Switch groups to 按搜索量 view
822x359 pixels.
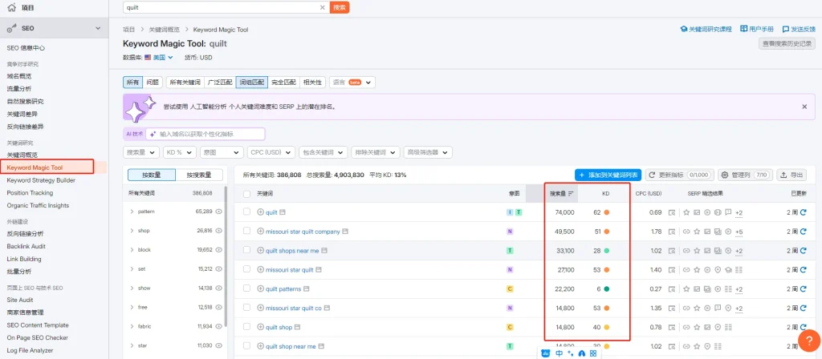click(199, 175)
